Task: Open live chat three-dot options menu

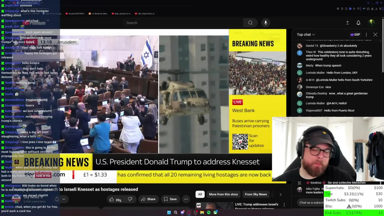Action: [x=366, y=34]
